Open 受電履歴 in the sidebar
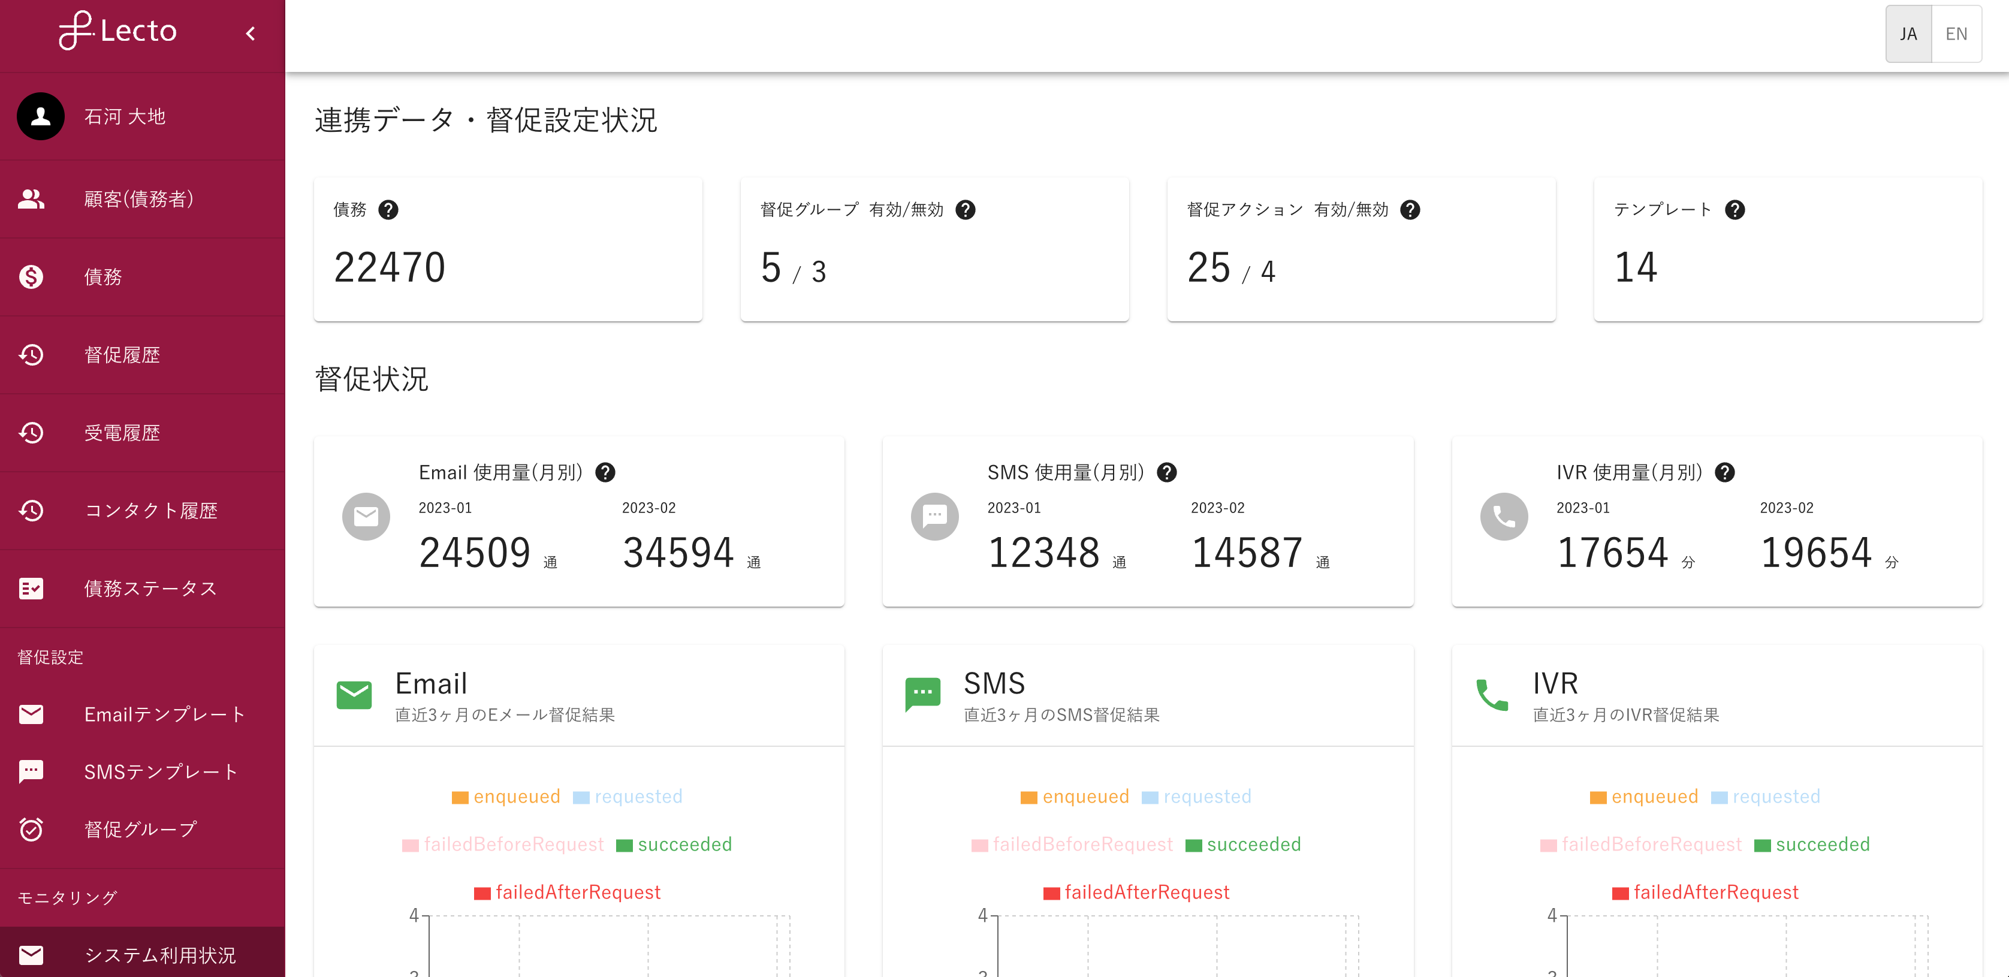This screenshot has height=977, width=2009. [143, 433]
